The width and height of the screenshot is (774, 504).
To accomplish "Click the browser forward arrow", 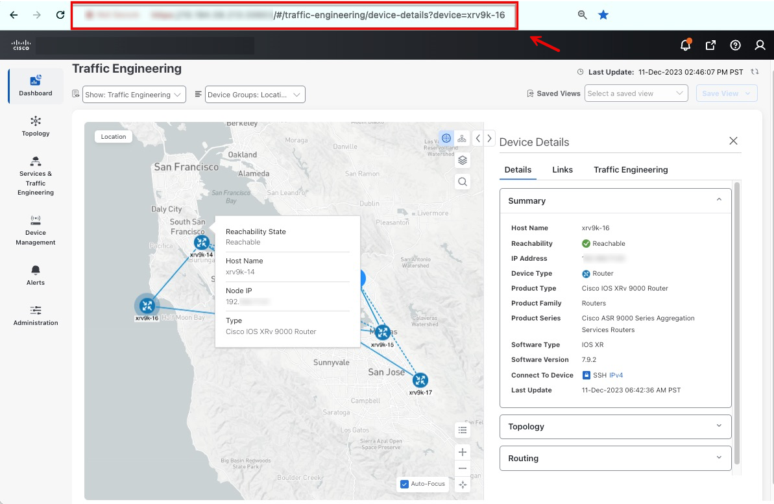I will (37, 15).
